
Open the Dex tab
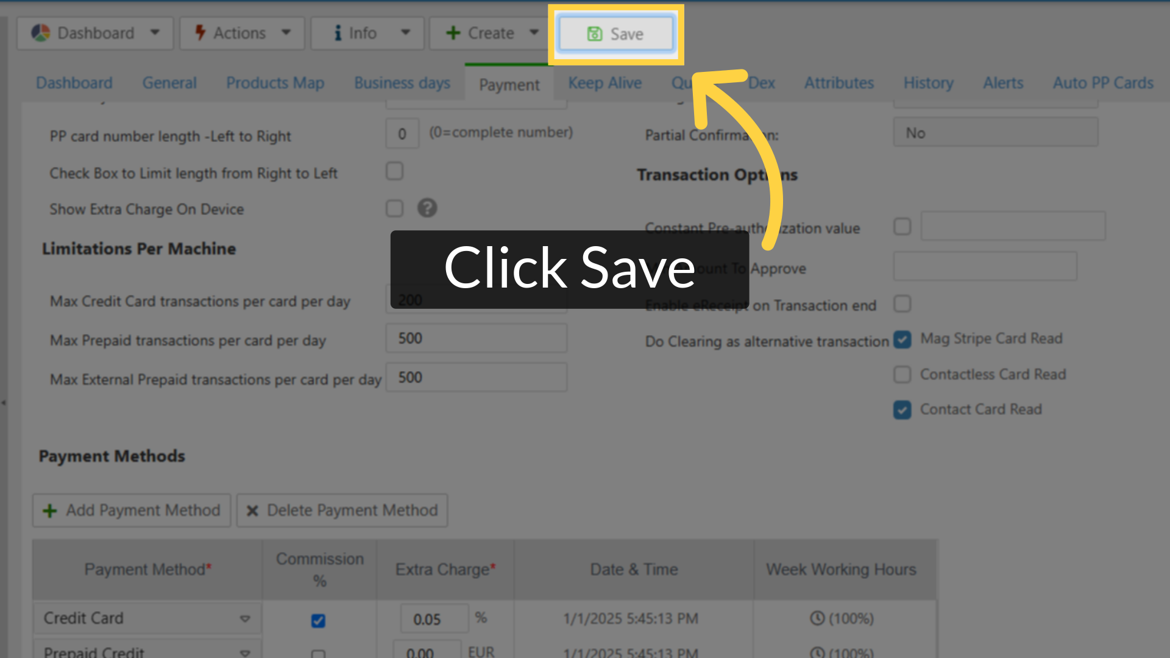coord(762,83)
